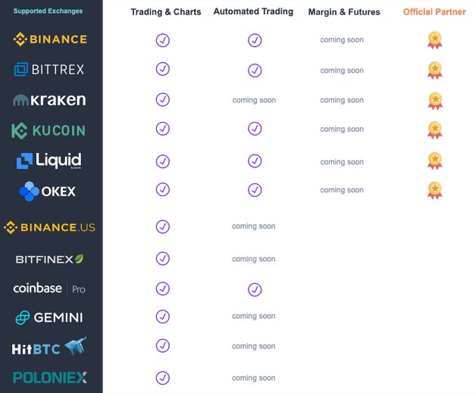The width and height of the screenshot is (476, 393).
Task: Click the Official Partner column header
Action: point(434,12)
